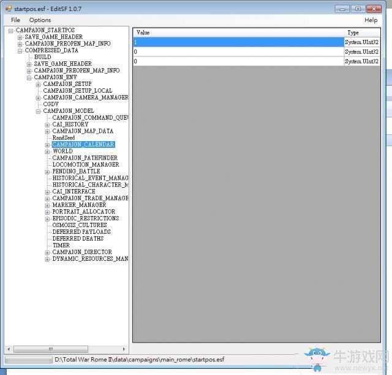The height and width of the screenshot is (375, 392).
Task: Maximize the EditSF window
Action: click(x=358, y=9)
